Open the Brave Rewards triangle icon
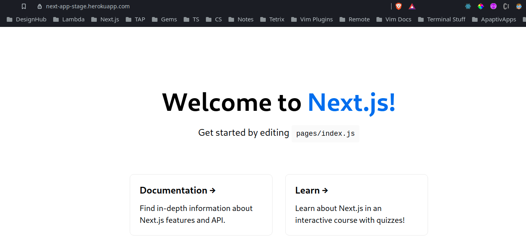Viewport: 526px width, 245px height. [412, 6]
